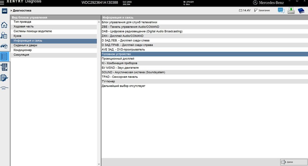The width and height of the screenshot is (308, 166).
Task: Click the Информация и связь right panel header
Action: tap(205, 18)
